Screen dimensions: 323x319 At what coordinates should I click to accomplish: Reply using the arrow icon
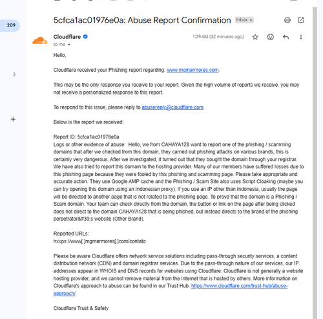coord(286,37)
